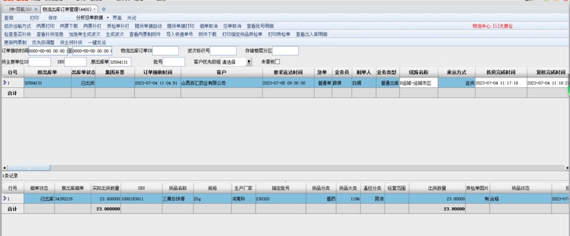Click the 客户 column header
Image resolution: width=570 pixels, height=236 pixels.
pos(221,72)
